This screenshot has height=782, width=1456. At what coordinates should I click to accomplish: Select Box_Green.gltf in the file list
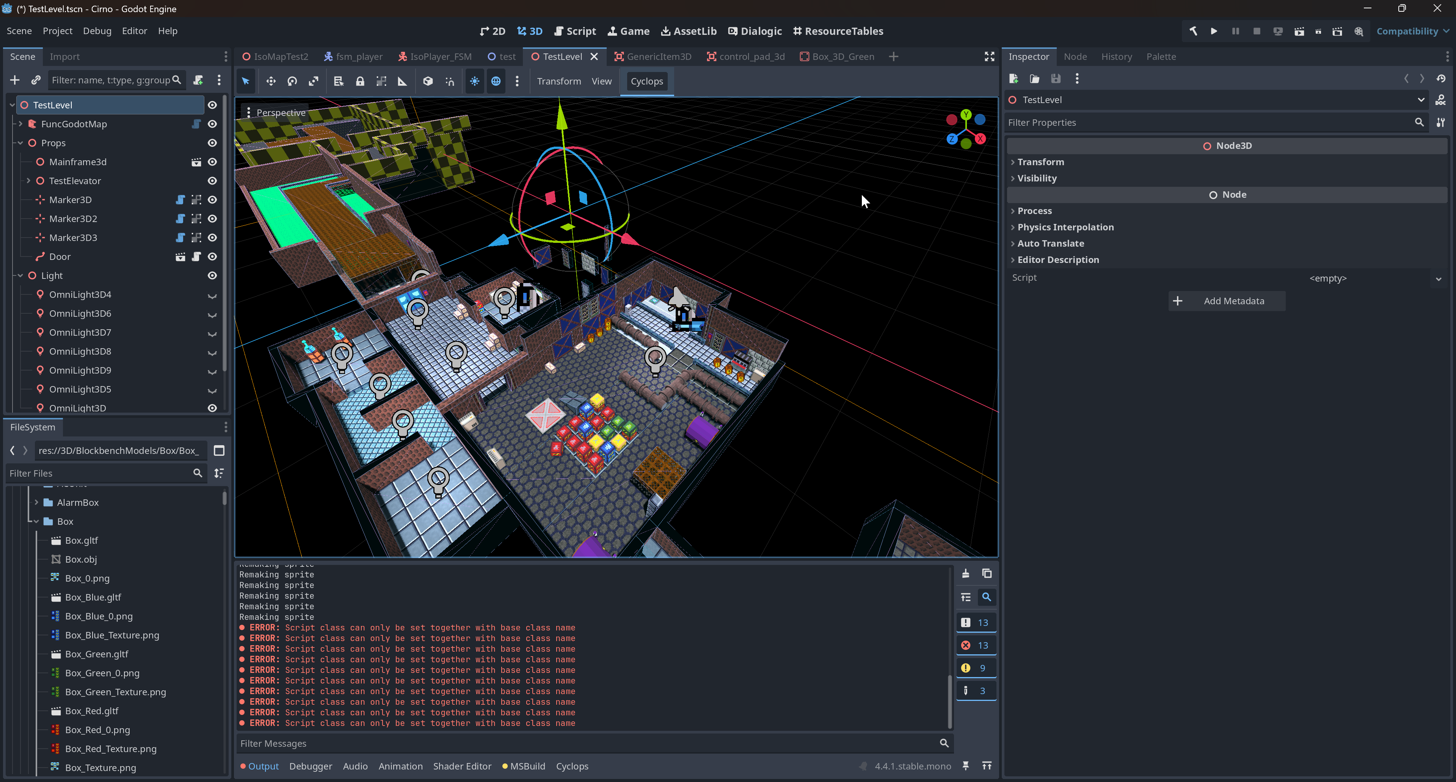(x=96, y=654)
